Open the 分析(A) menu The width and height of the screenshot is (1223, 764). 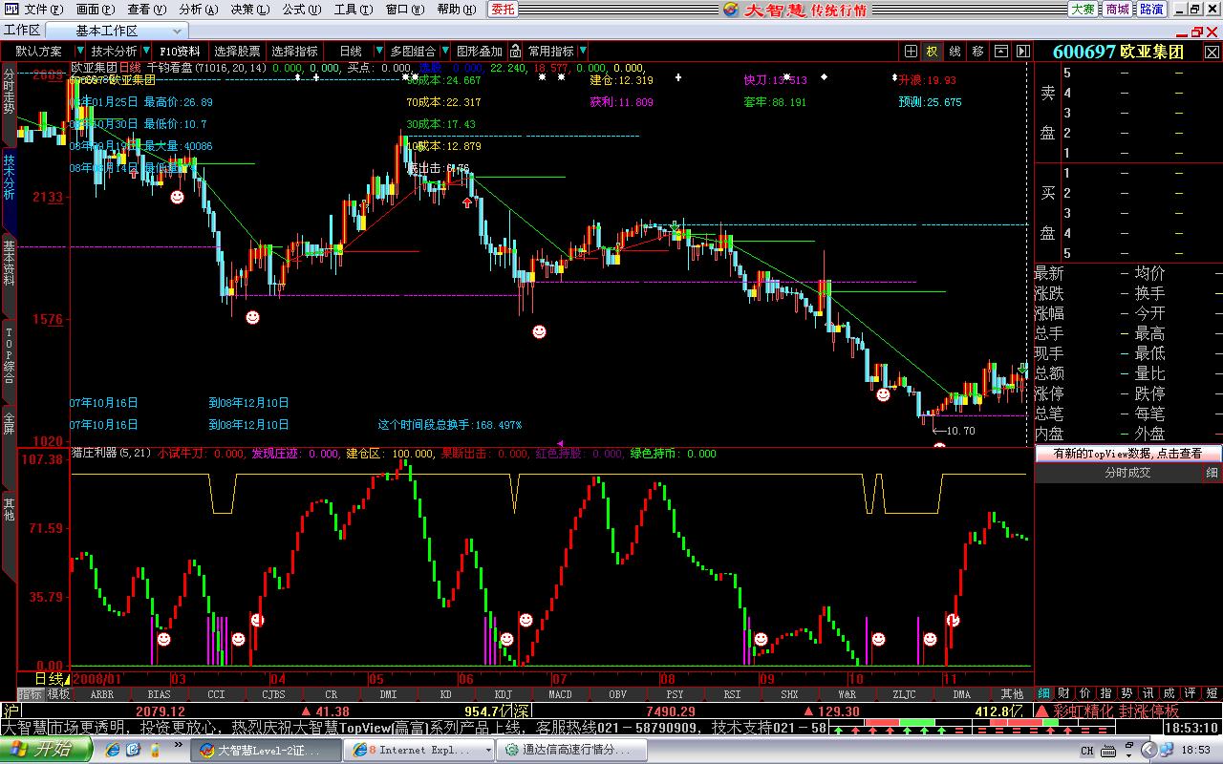(198, 9)
